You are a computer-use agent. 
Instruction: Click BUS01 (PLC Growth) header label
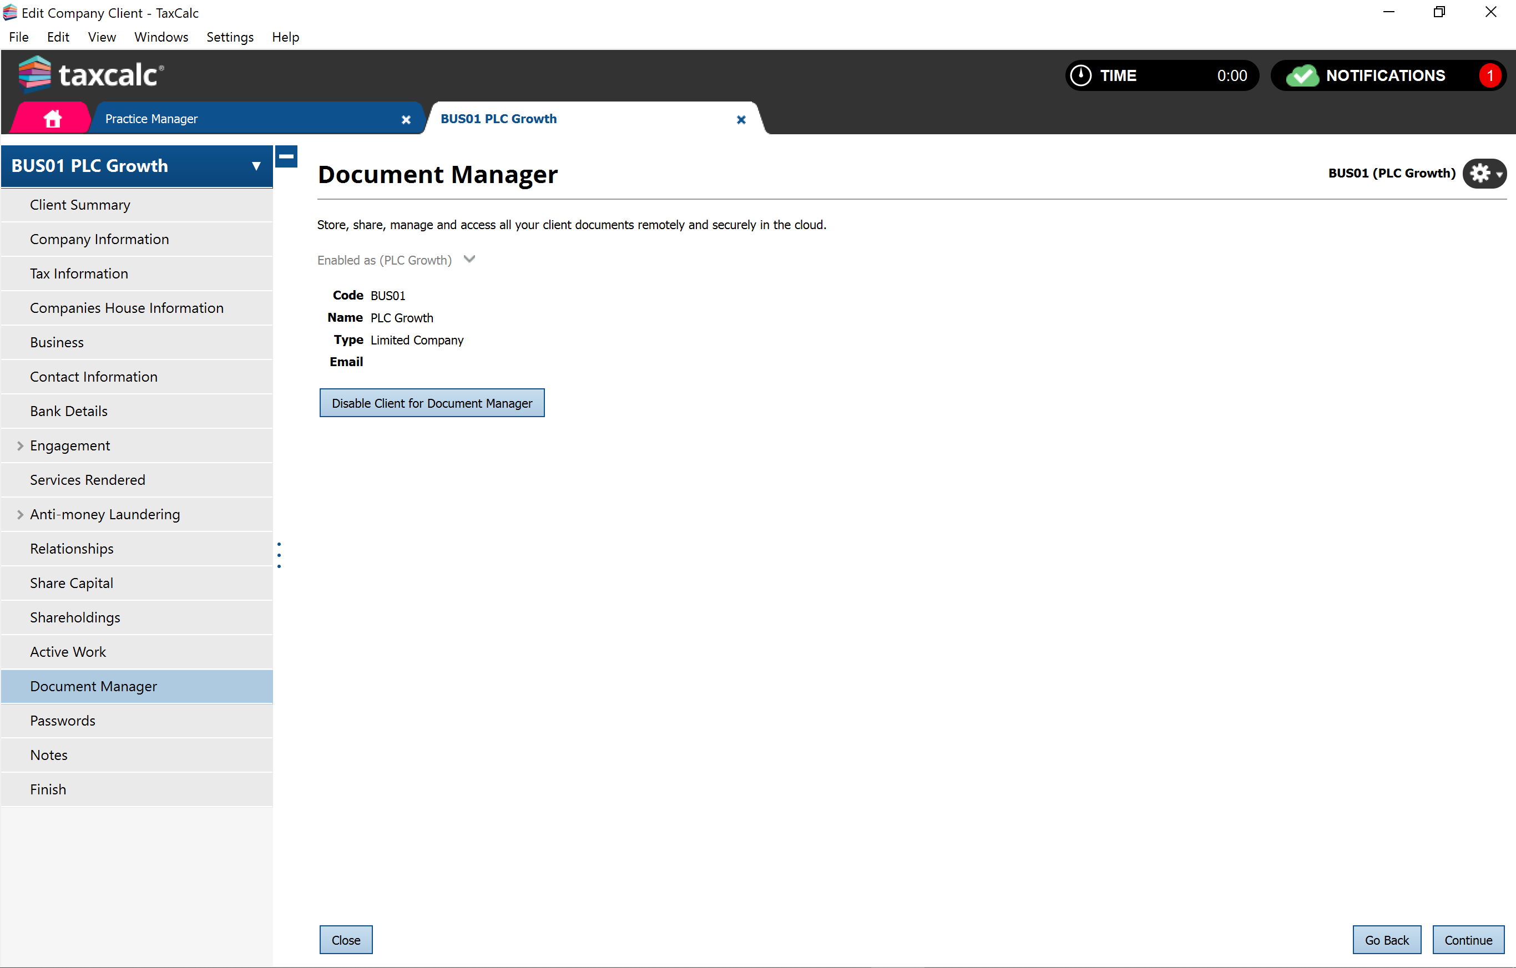1392,173
